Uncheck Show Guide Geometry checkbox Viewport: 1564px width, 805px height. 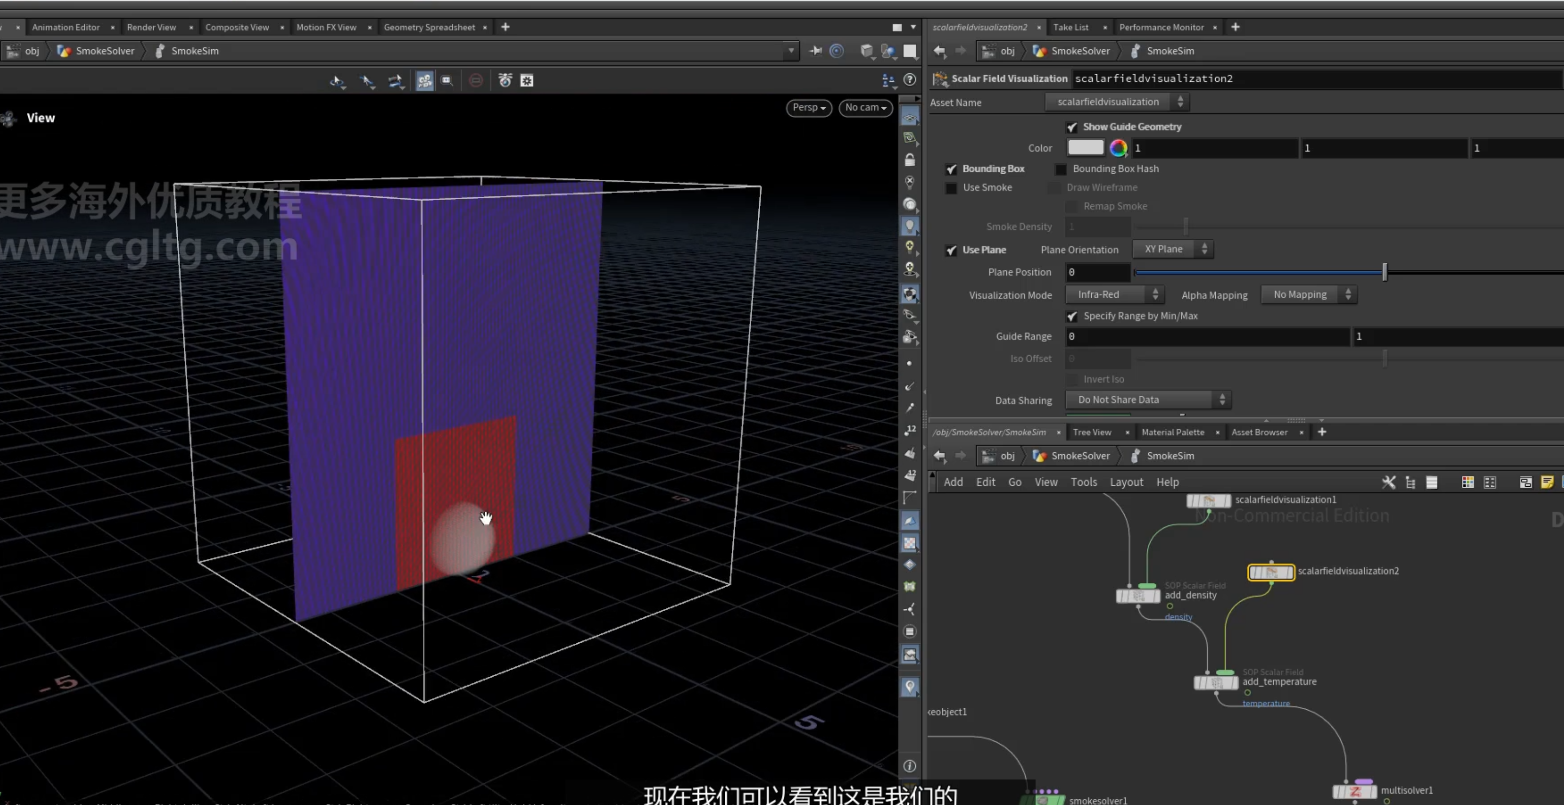[1072, 127]
